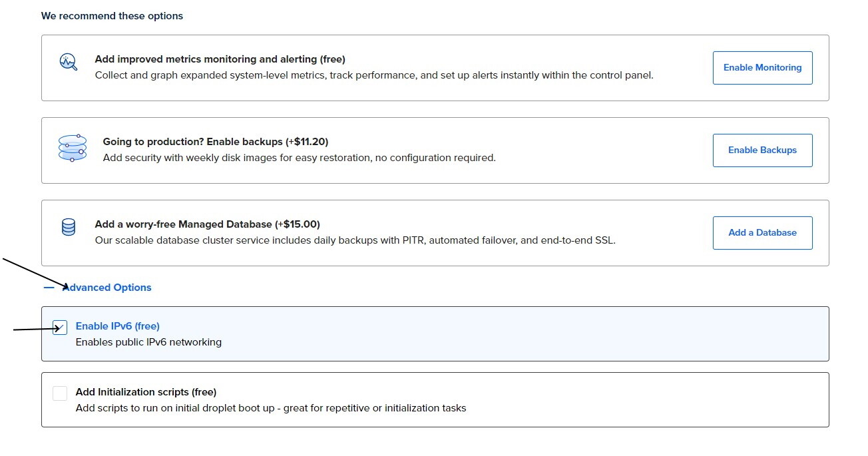The width and height of the screenshot is (868, 456).
Task: Click the weekly disk images description text
Action: tap(300, 158)
